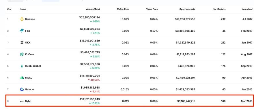The width and height of the screenshot is (254, 109).
Task: Click MEXC launch date Apr 2018
Action: (247, 78)
